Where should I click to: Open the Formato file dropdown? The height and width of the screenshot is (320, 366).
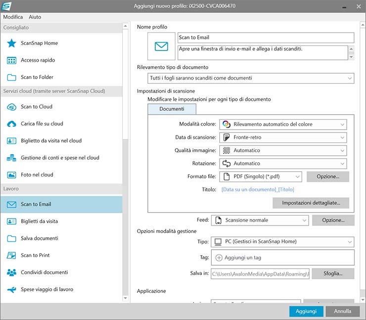click(x=261, y=177)
